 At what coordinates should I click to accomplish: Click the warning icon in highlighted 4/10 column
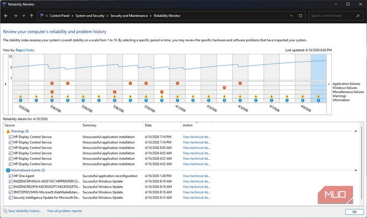click(x=319, y=96)
